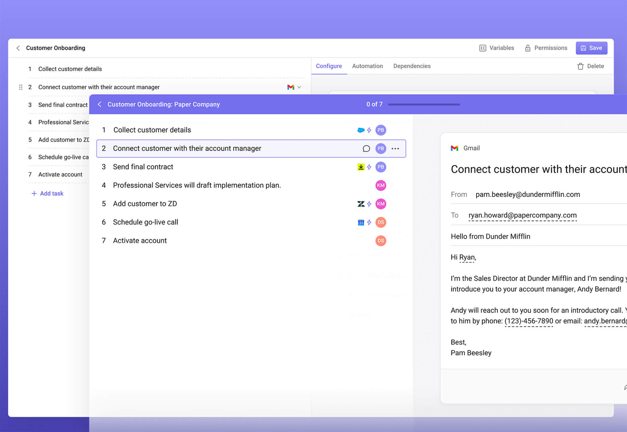The width and height of the screenshot is (627, 432).
Task: Click the 0 of 7 progress bar
Action: 424,105
